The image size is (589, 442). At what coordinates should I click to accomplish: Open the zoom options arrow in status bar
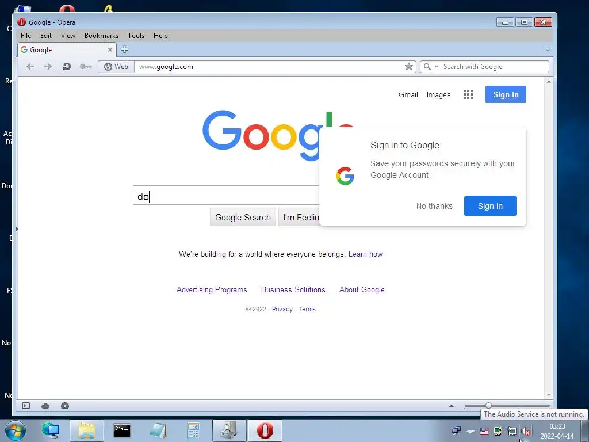(x=452, y=406)
